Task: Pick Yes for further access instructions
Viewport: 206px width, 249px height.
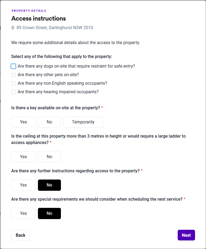Action: pyautogui.click(x=24, y=185)
